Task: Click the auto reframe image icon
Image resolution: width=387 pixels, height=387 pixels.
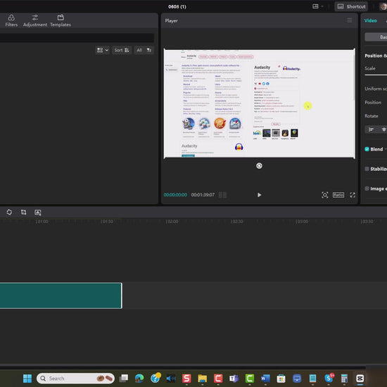Action: [38, 212]
